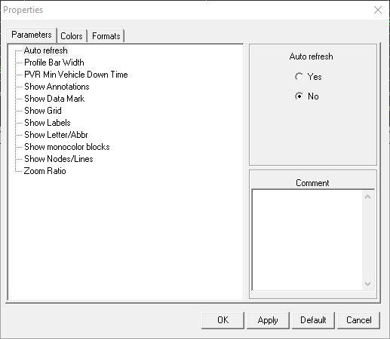The image size is (390, 339).
Task: Open the Colors tab
Action: point(72,36)
